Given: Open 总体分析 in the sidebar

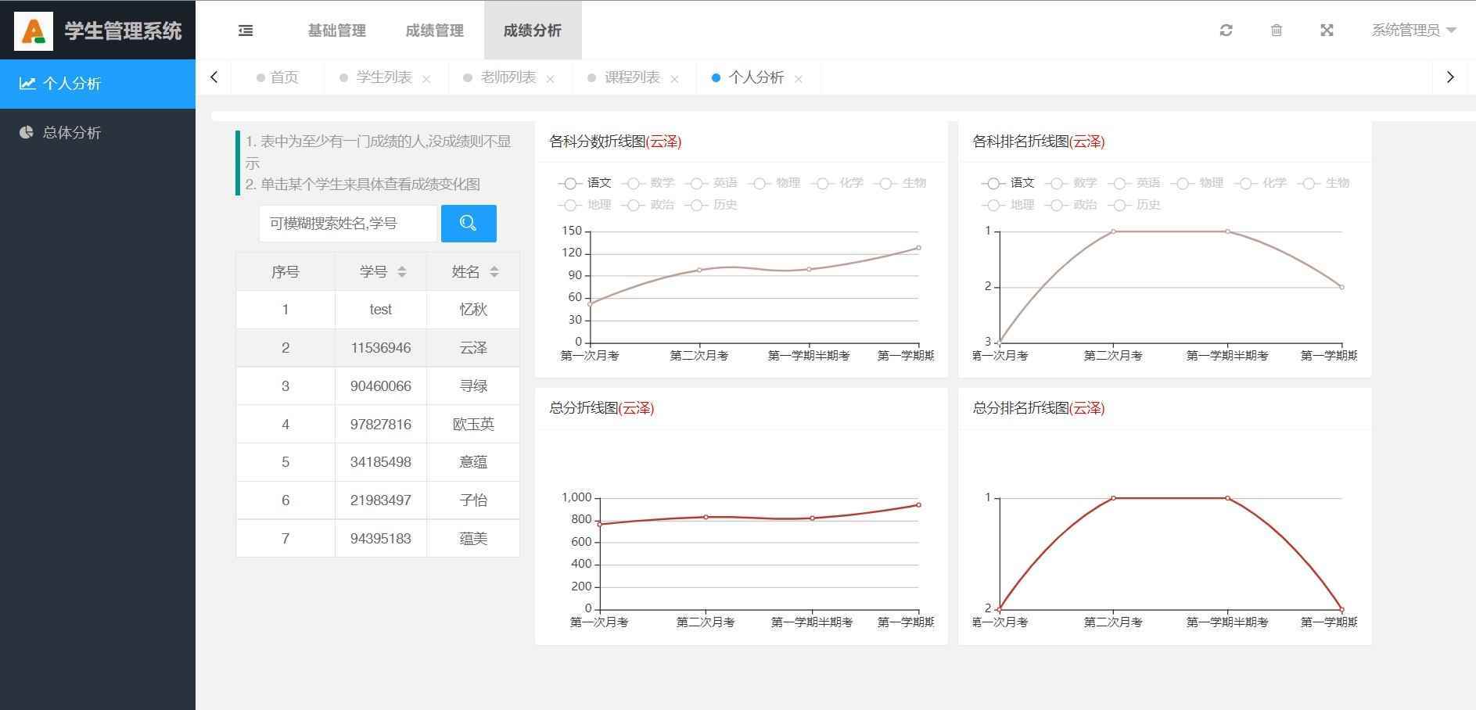Looking at the screenshot, I should [x=98, y=133].
